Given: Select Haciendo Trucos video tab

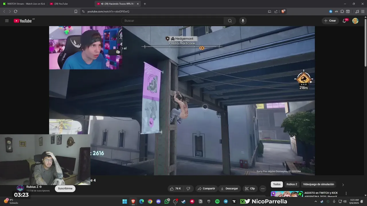Looking at the screenshot, I should coord(118,4).
